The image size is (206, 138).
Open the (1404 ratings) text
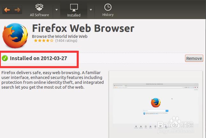tap(66, 41)
